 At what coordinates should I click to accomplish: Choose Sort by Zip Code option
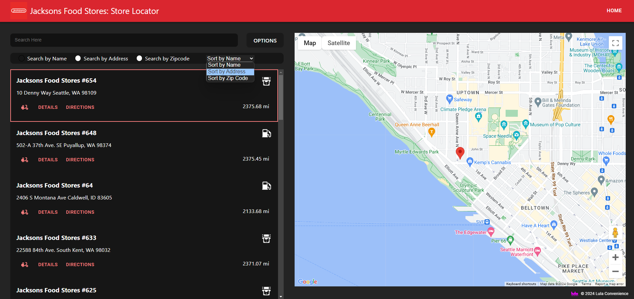(x=230, y=78)
